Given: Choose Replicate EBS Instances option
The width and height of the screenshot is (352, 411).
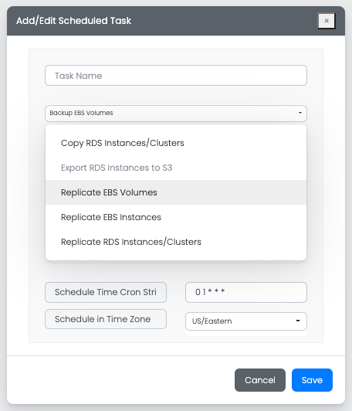Looking at the screenshot, I should (176, 217).
